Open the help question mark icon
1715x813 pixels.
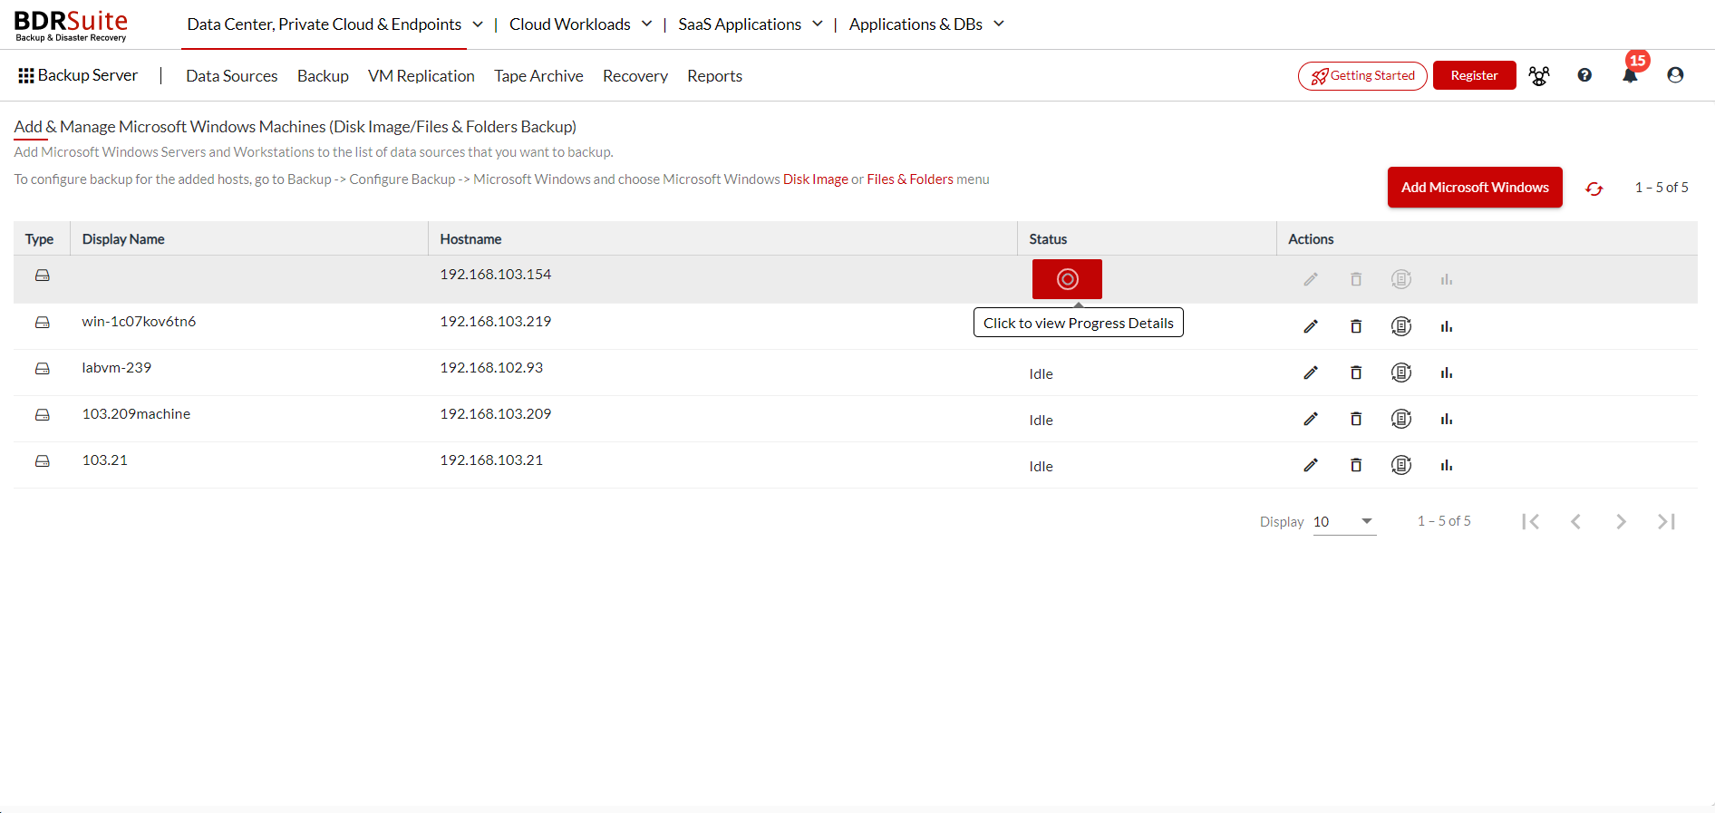tap(1584, 75)
